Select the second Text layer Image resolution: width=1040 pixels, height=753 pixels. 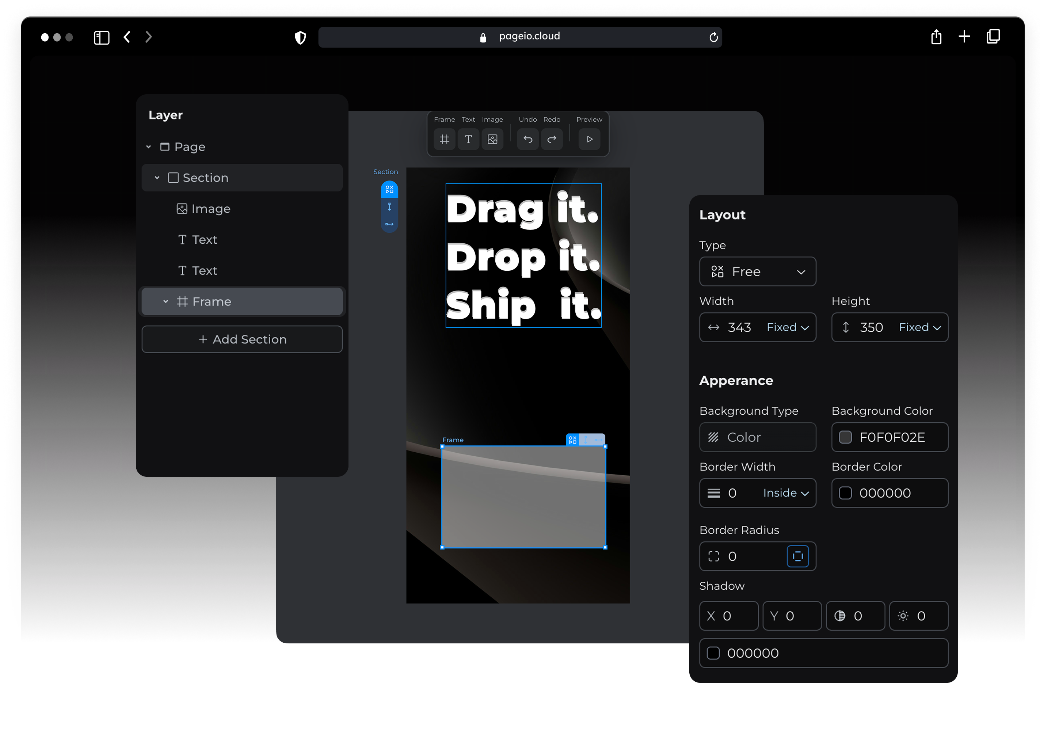(x=242, y=271)
